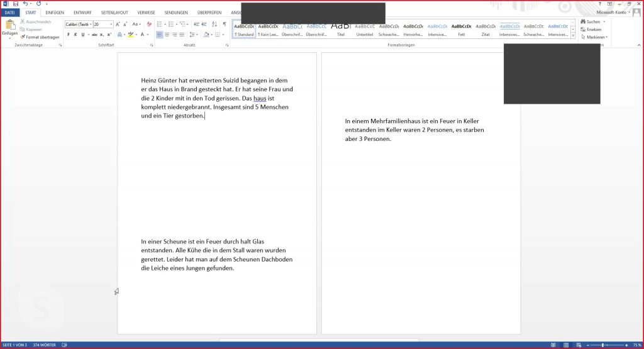Viewport: 644px width, 349px height.
Task: Clear all formatting with eraser icon
Action: 149,25
